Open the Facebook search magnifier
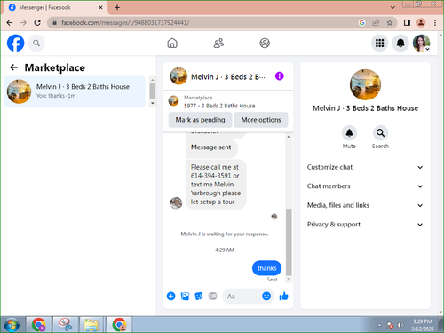Screen dimensions: 444x333 tap(36, 44)
